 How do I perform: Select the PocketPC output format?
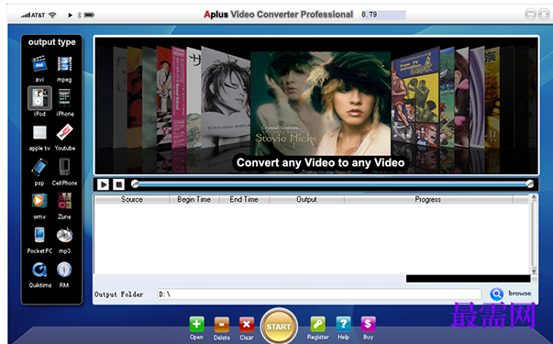coord(39,235)
